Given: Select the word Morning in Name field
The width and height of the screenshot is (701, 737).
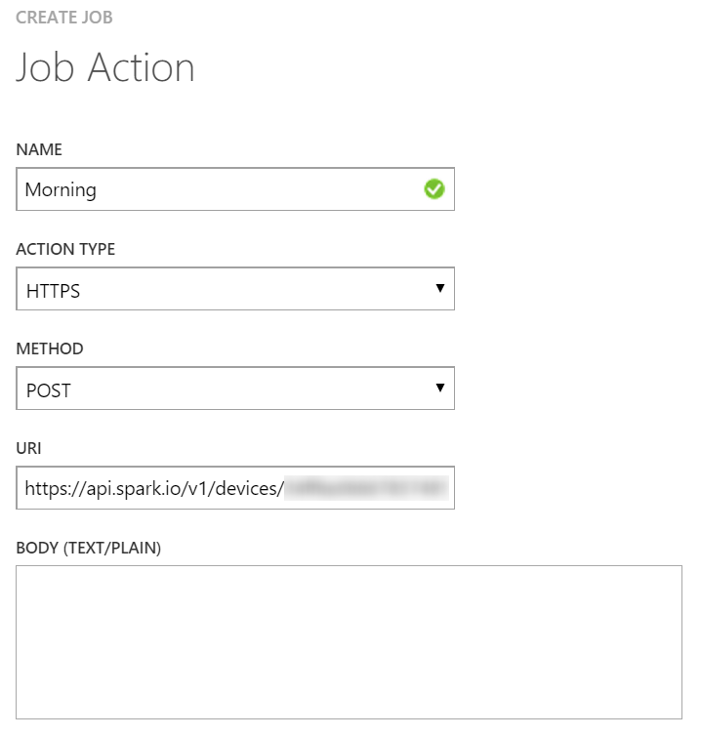Looking at the screenshot, I should click(61, 190).
